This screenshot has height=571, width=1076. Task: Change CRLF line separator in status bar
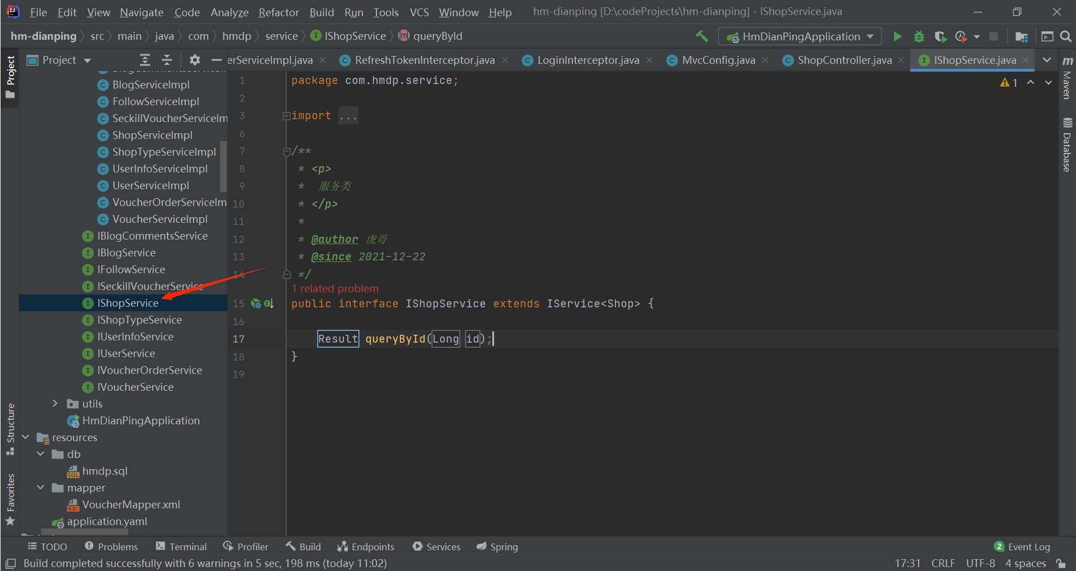[x=943, y=563]
